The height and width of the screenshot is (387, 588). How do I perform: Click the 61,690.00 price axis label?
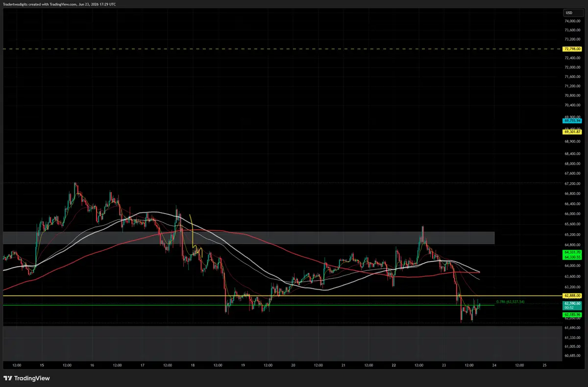tap(572, 327)
